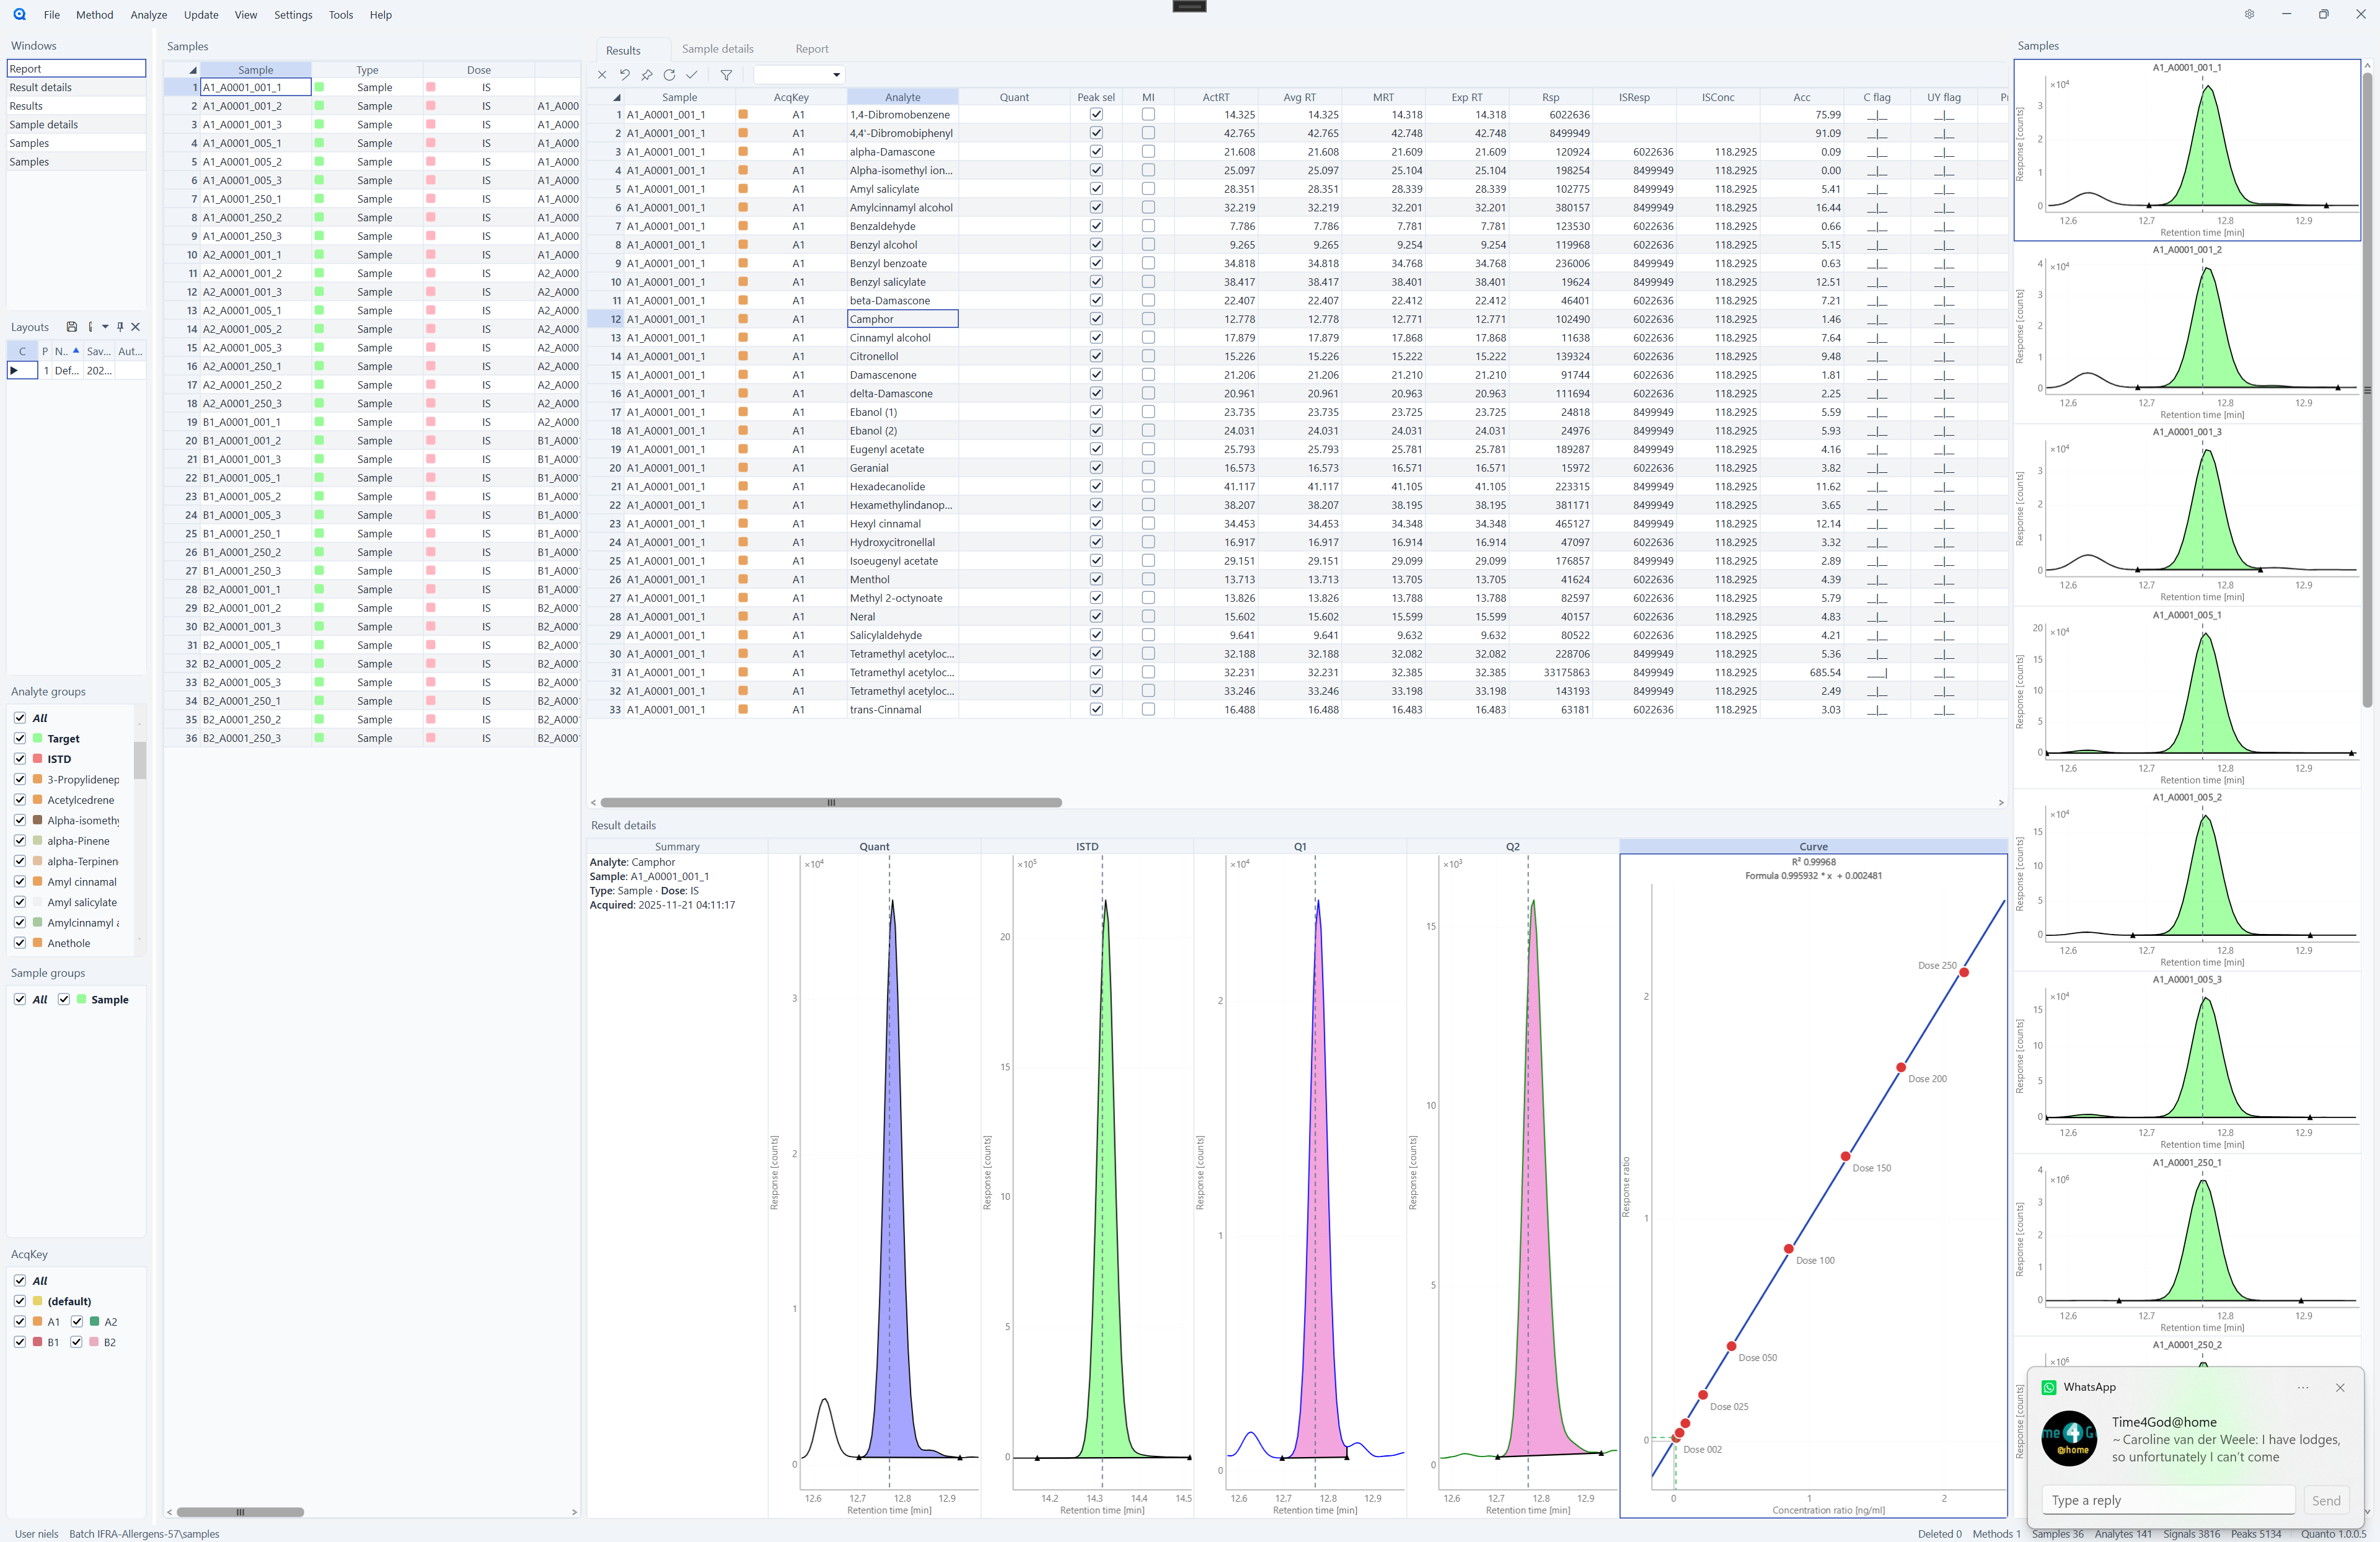Screen dimensions: 2380x1542
Task: Click the C flag icon for 1,4-Dibromobenzene row
Action: pos(1877,115)
